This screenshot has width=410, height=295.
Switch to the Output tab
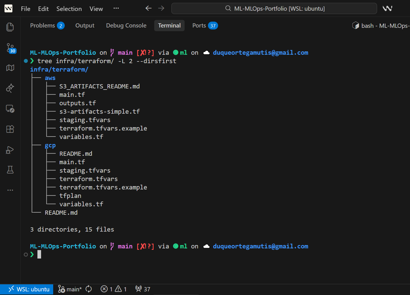85,25
